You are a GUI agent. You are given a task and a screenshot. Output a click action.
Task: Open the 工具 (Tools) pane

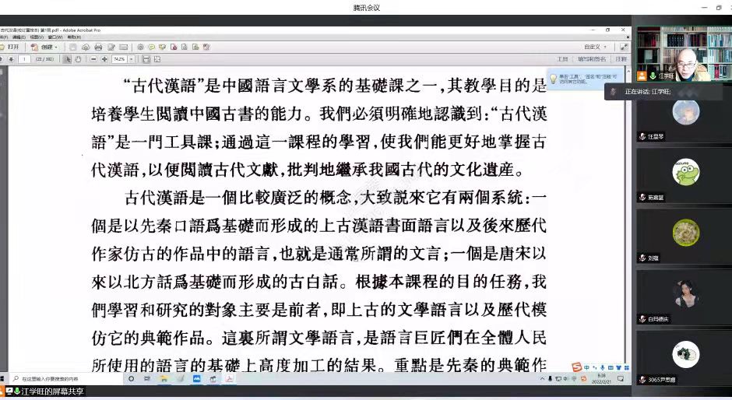[562, 59]
